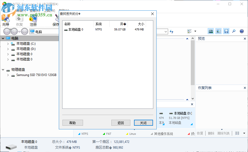This screenshot has height=152, width=248.
Task: Click the back navigation arrow icon
Action: coord(7,31)
